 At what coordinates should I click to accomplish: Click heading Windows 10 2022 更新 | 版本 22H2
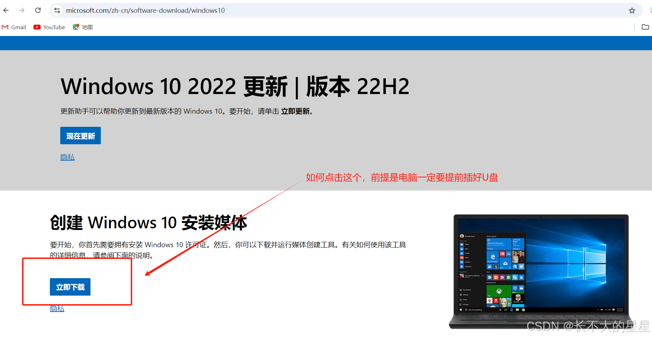pyautogui.click(x=235, y=86)
